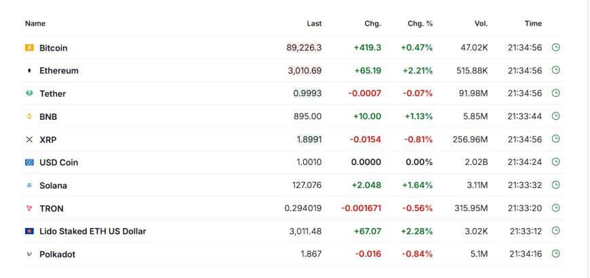Open the XRP link
This screenshot has width=590, height=278.
47,139
